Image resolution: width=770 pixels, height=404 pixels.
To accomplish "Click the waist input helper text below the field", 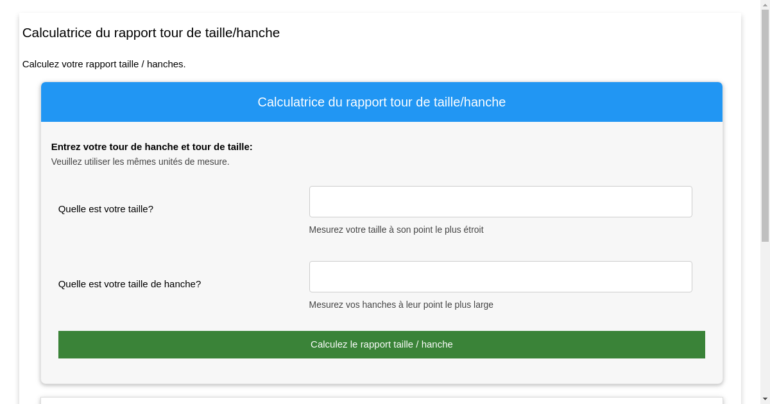I will point(395,230).
